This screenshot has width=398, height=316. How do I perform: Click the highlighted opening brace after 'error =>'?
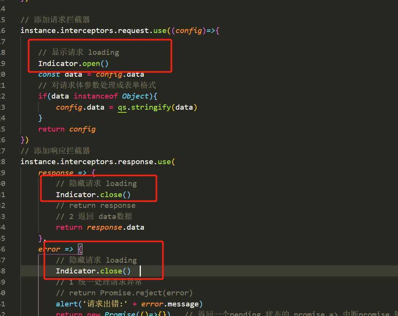click(80, 249)
